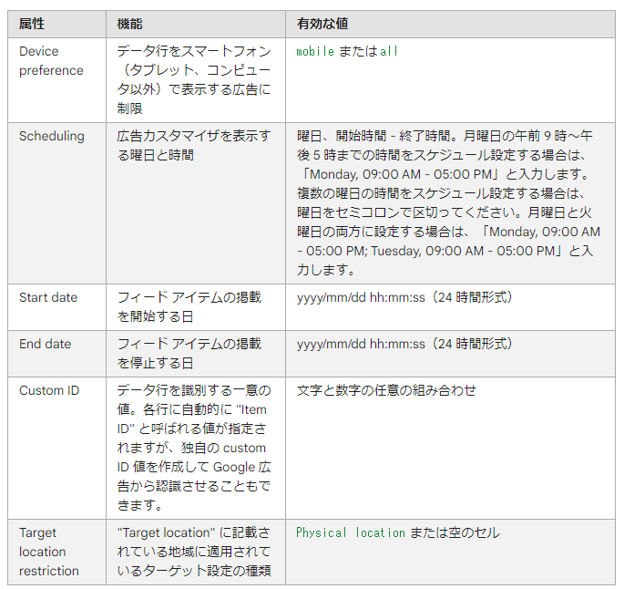Viewport: 624px width, 589px height.
Task: Select the Start date attribute cell
Action: click(48, 297)
